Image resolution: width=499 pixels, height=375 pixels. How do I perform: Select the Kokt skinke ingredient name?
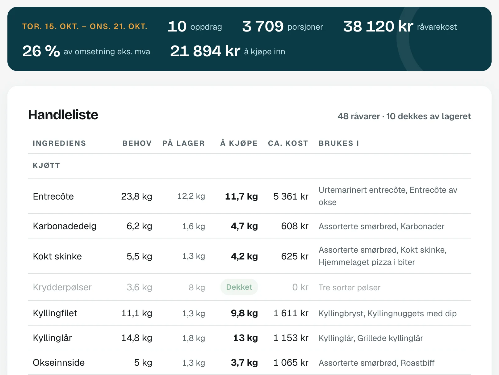(57, 256)
